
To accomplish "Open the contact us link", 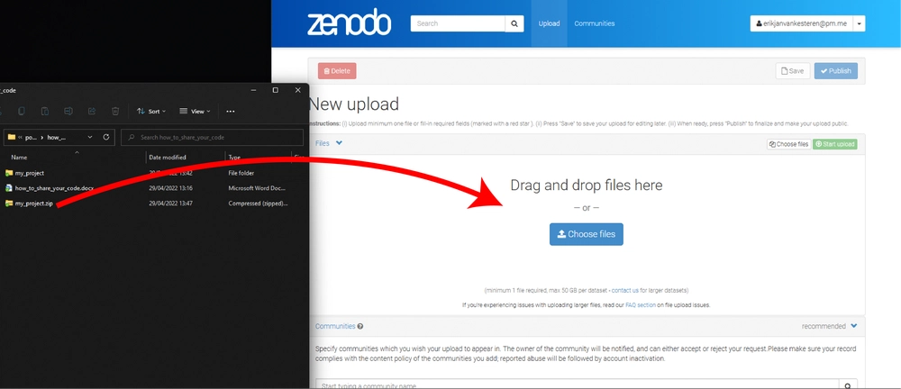I will click(624, 290).
